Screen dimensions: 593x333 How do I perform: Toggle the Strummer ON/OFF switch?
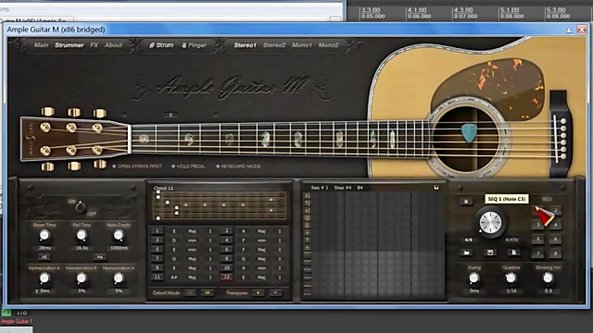pos(81,207)
